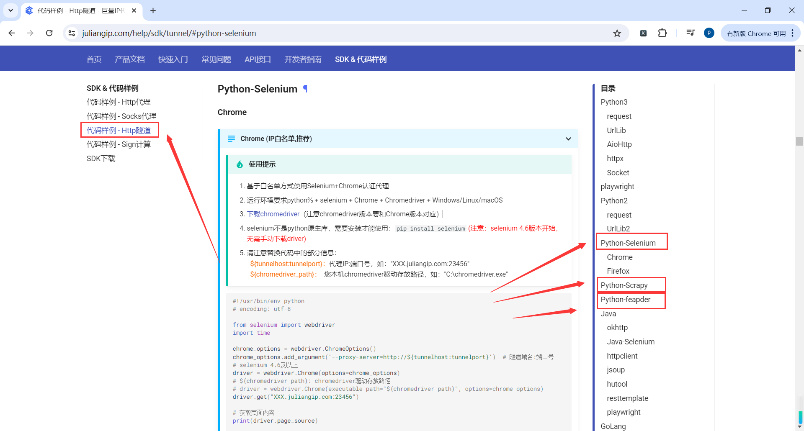
Task: Click the scrollbar up arrow
Action: pyautogui.click(x=800, y=50)
